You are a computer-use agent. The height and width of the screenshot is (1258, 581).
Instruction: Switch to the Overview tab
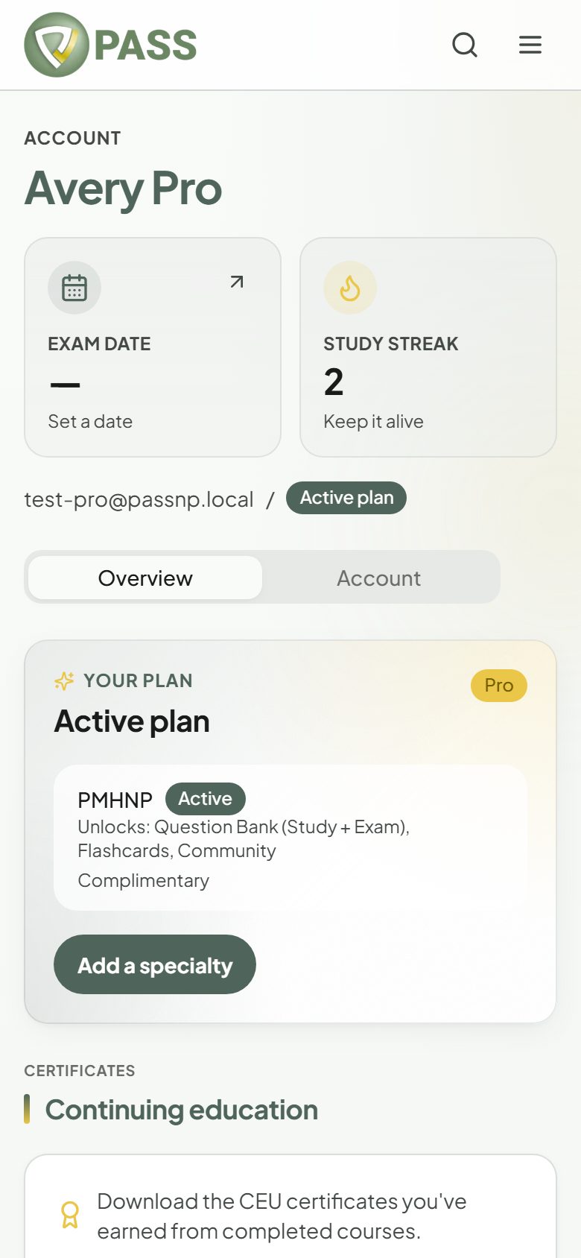(145, 578)
